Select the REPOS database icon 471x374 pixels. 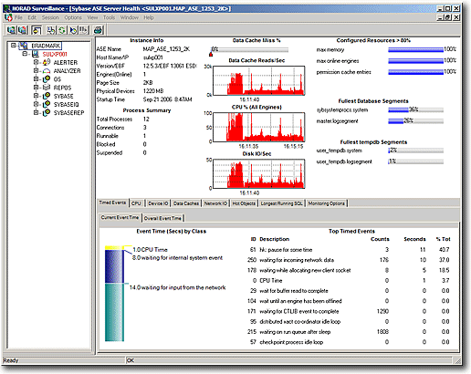pyautogui.click(x=47, y=88)
